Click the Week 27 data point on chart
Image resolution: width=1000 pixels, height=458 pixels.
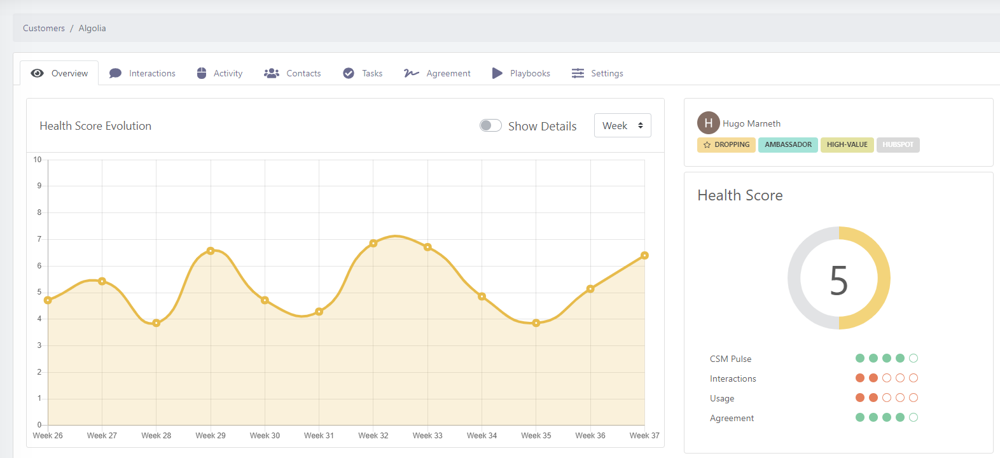102,281
